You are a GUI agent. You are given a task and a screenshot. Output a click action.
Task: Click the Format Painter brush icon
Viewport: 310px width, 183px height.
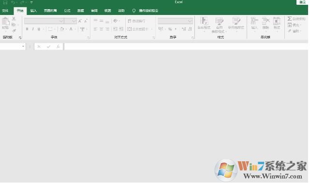pyautogui.click(x=14, y=30)
